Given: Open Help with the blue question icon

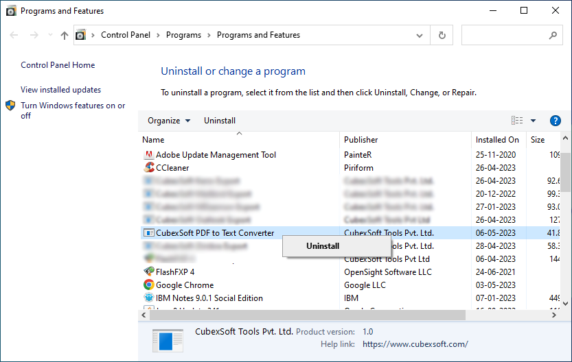Looking at the screenshot, I should (x=556, y=121).
